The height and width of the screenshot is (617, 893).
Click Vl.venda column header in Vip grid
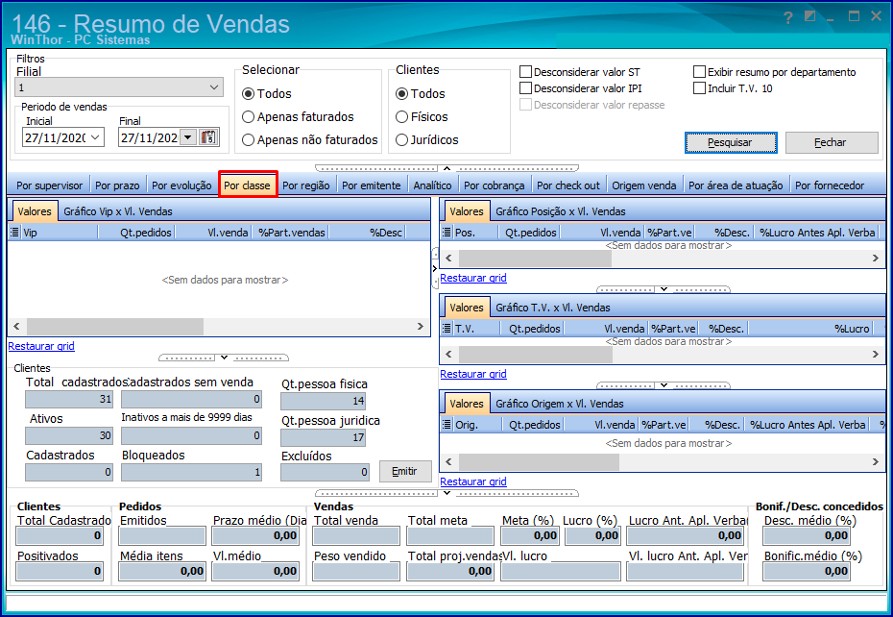click(x=213, y=232)
